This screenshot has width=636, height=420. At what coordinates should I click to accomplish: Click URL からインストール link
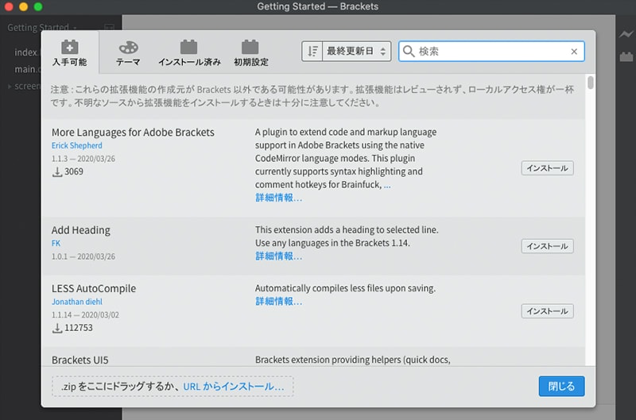[x=234, y=387]
